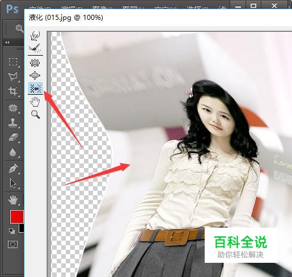Toggle Quick Mask mode
This screenshot has width=292, height=277.
click(12, 244)
